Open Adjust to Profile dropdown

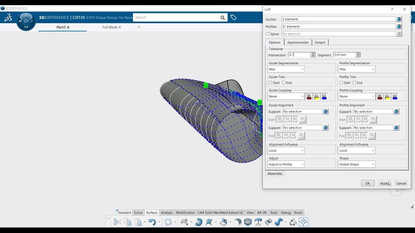coord(286,164)
